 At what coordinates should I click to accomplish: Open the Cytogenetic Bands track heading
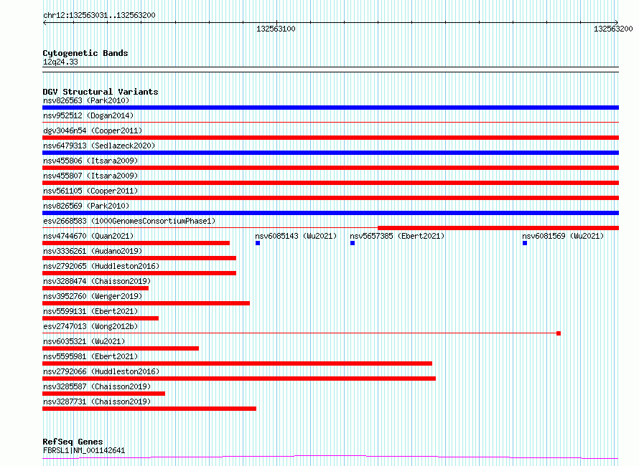click(x=85, y=53)
